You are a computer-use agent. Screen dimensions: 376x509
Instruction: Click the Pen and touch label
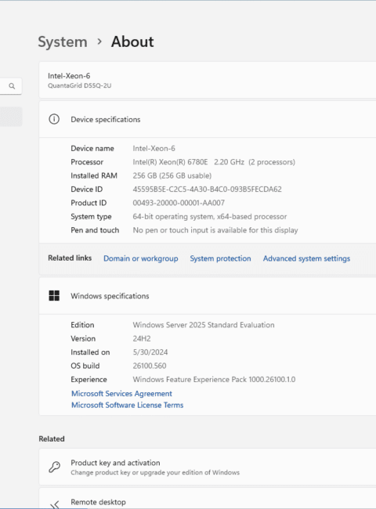point(95,230)
